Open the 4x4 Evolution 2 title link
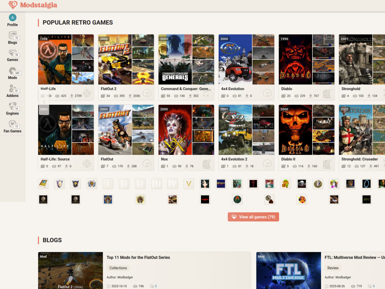Image resolution: width=385 pixels, height=289 pixels. click(x=234, y=159)
